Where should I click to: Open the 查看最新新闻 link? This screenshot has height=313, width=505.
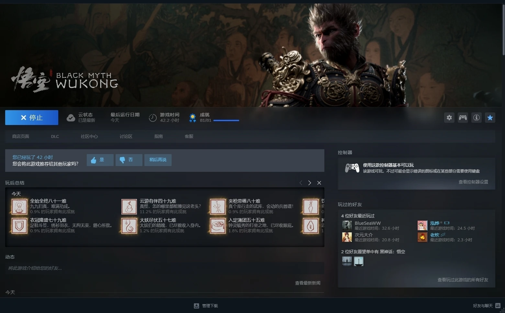pos(308,283)
